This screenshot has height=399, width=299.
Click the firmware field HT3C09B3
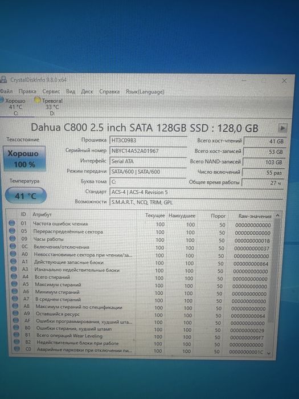pyautogui.click(x=148, y=140)
